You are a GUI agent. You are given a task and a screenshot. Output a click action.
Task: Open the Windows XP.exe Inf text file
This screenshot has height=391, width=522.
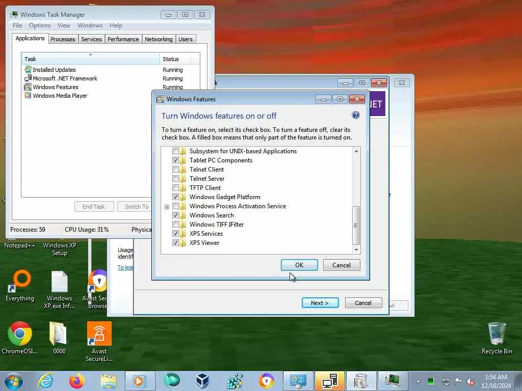coord(59,290)
